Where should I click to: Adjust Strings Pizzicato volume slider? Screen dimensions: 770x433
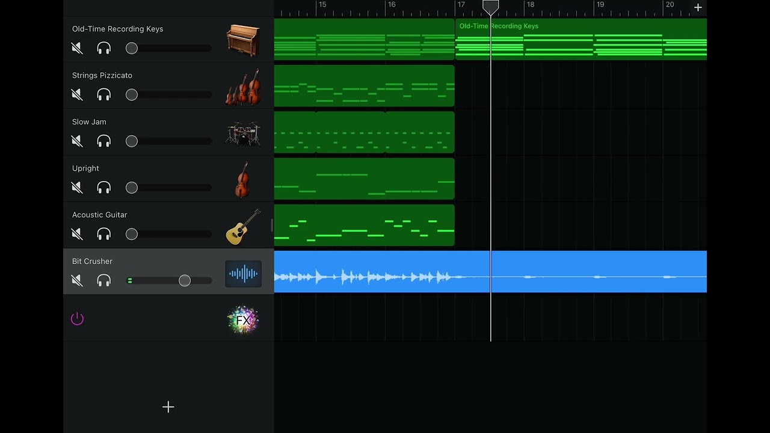point(168,94)
